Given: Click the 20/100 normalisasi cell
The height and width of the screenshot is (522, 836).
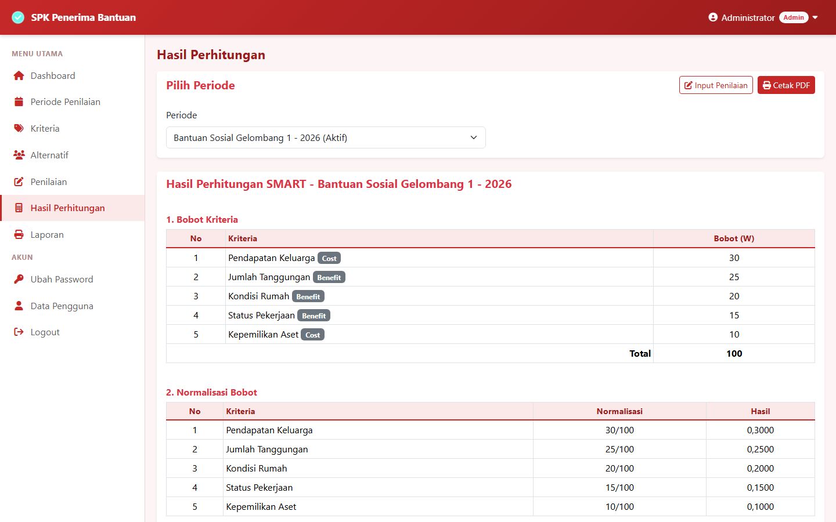Looking at the screenshot, I should (x=619, y=469).
